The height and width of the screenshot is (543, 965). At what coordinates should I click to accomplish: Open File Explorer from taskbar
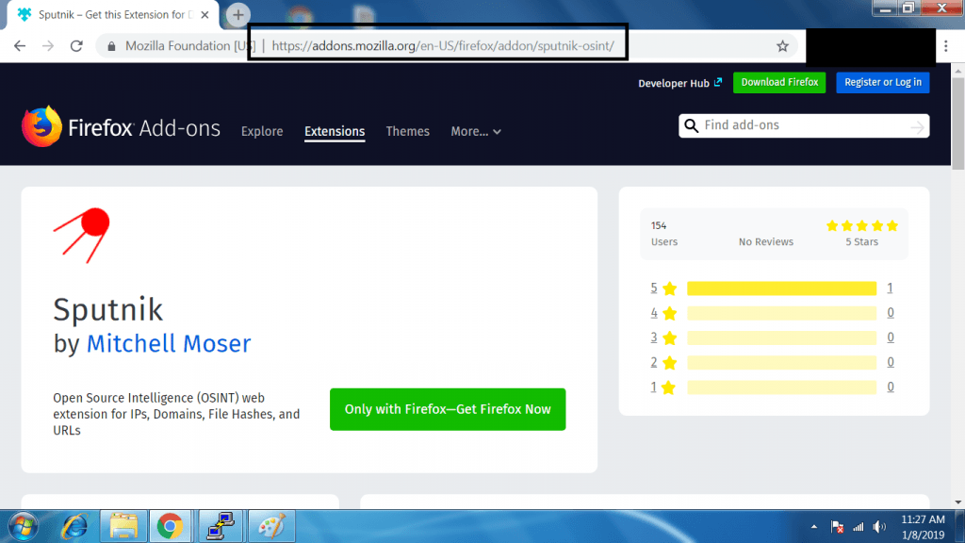[x=123, y=527]
